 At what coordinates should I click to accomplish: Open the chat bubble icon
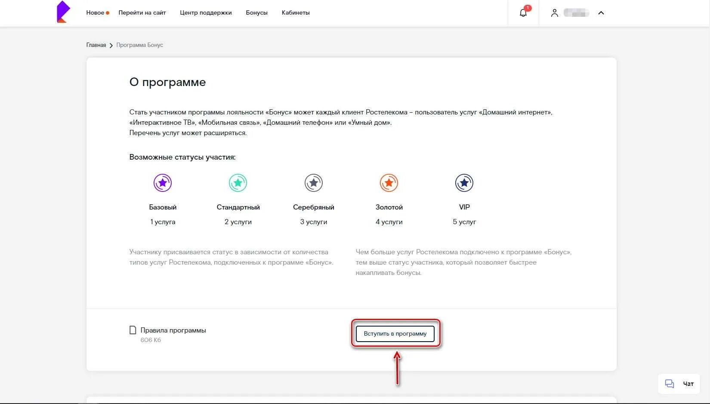pos(670,384)
